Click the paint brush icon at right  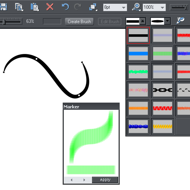[x=180, y=21]
